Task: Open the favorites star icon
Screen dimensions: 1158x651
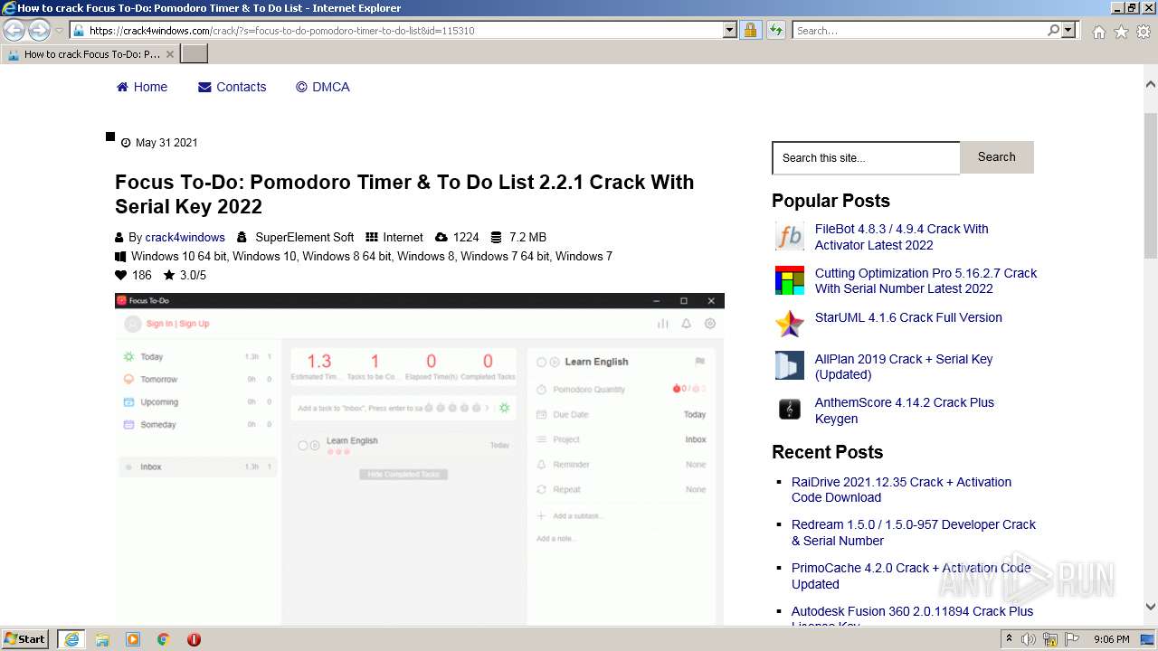Action: pyautogui.click(x=1121, y=32)
